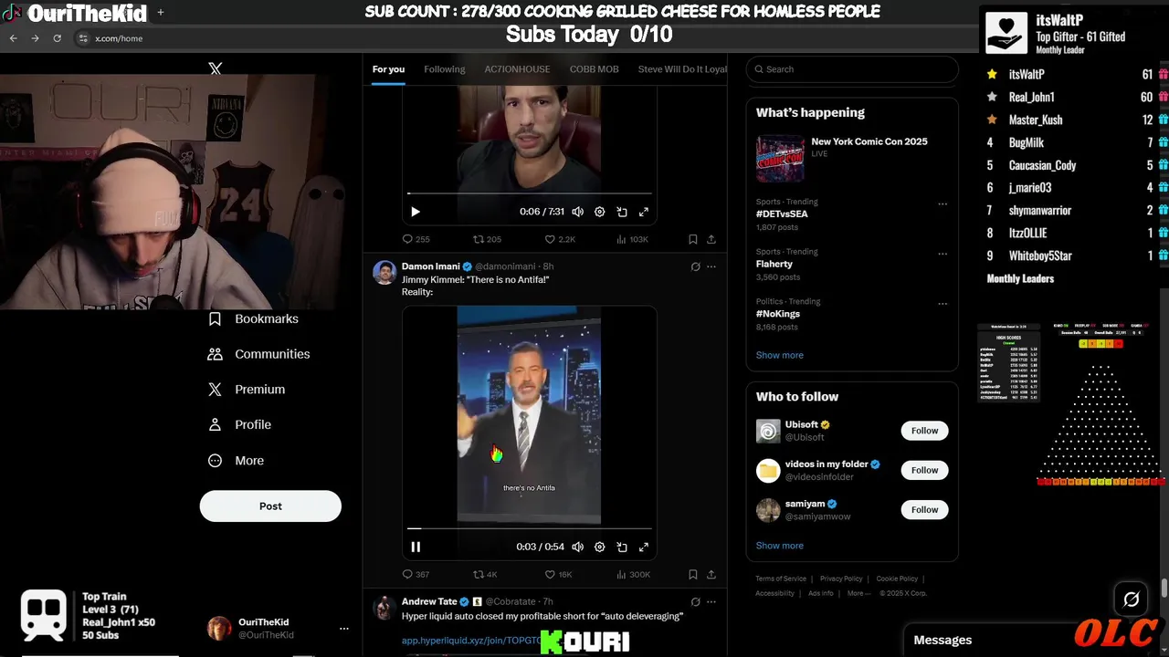Mute the top video's volume
Viewport: 1169px width, 657px height.
577,212
